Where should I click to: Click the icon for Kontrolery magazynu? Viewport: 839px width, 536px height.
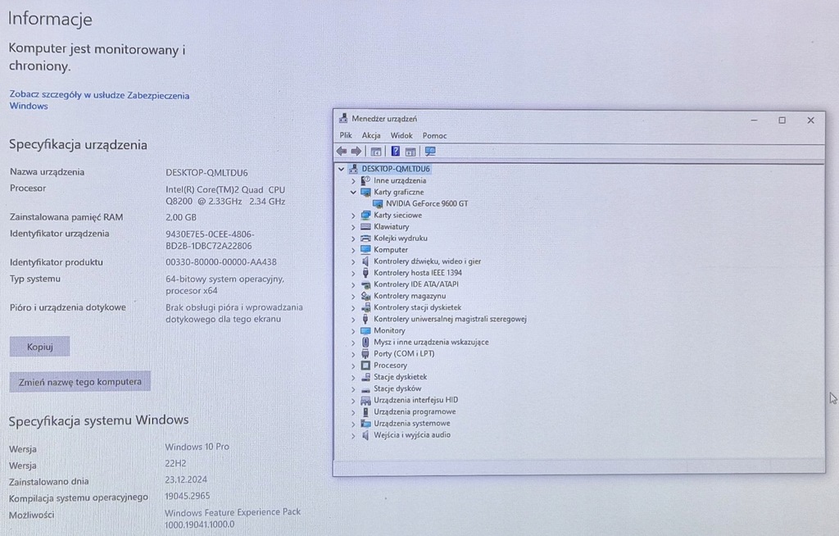365,296
